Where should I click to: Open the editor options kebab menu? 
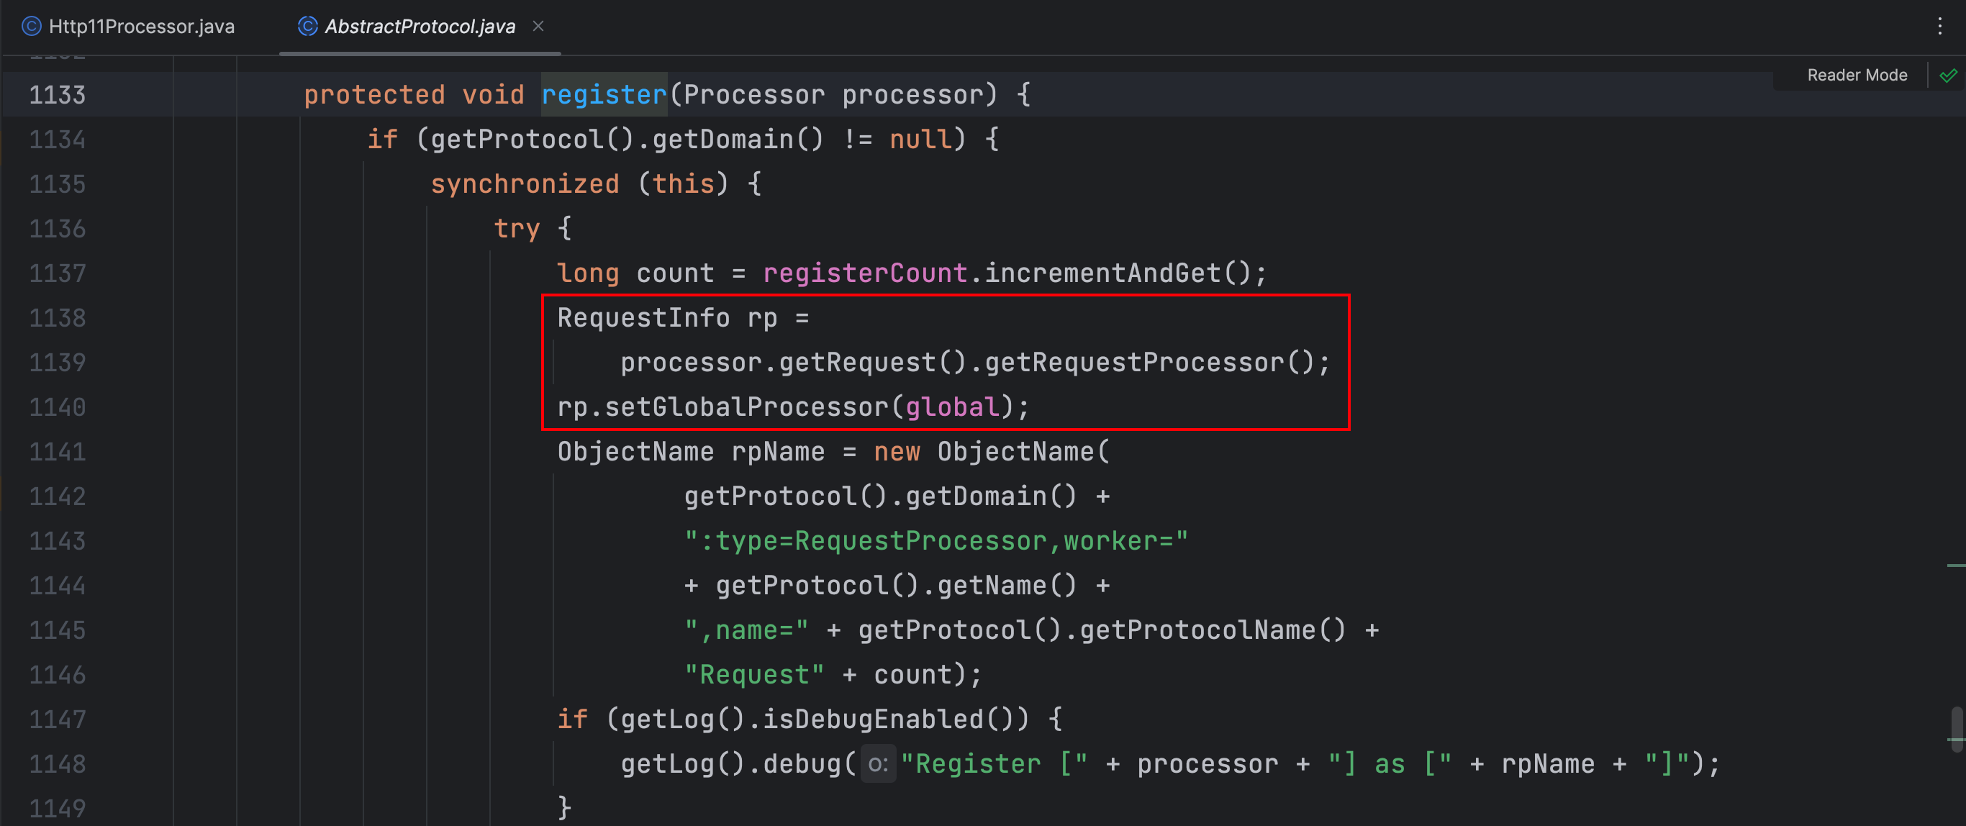tap(1942, 27)
